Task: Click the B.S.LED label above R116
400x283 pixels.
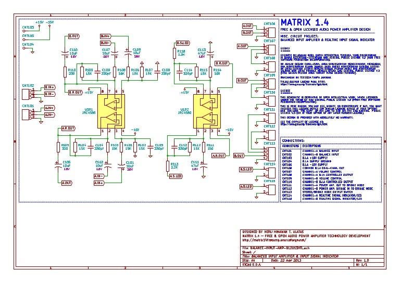Action: 183,43
